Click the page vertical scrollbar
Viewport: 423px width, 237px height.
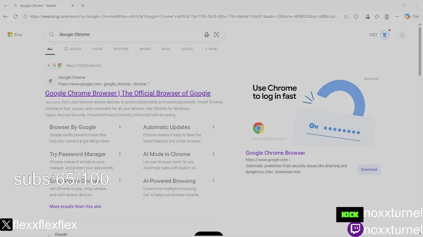pyautogui.click(x=420, y=51)
